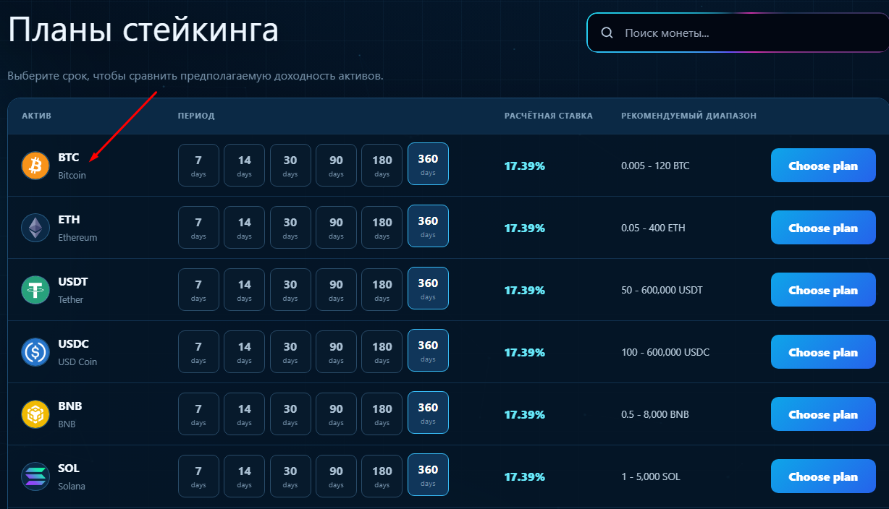This screenshot has width=889, height=509.
Task: Select 30 days period for SOL
Action: 290,476
